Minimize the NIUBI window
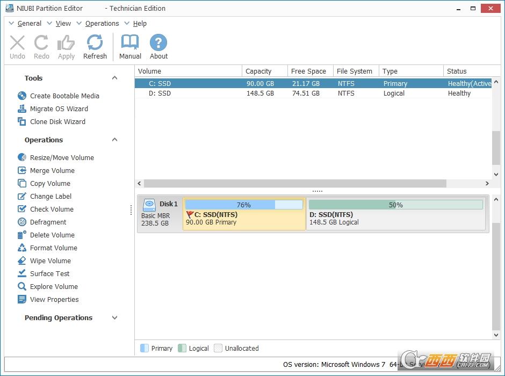 (x=458, y=9)
